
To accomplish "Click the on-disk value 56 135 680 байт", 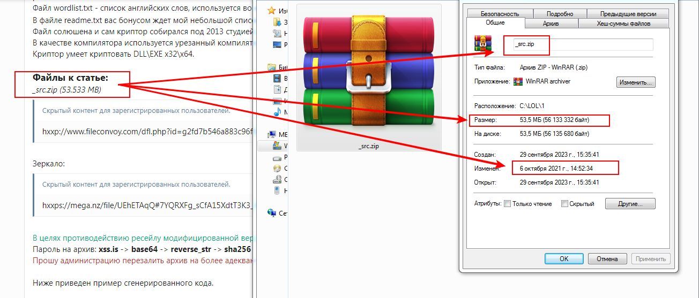I will [566, 134].
